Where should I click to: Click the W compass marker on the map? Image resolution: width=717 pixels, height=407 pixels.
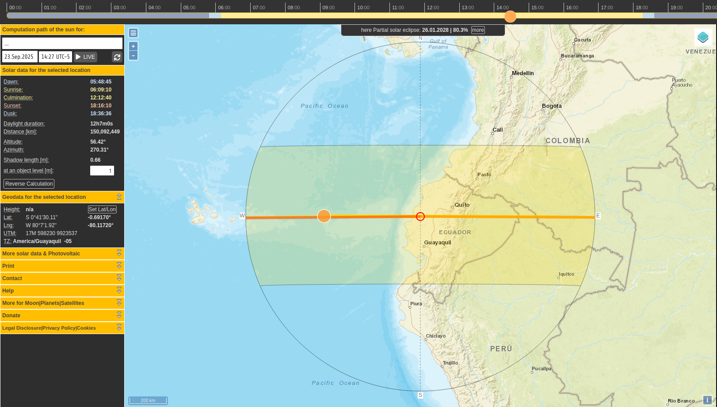click(242, 216)
